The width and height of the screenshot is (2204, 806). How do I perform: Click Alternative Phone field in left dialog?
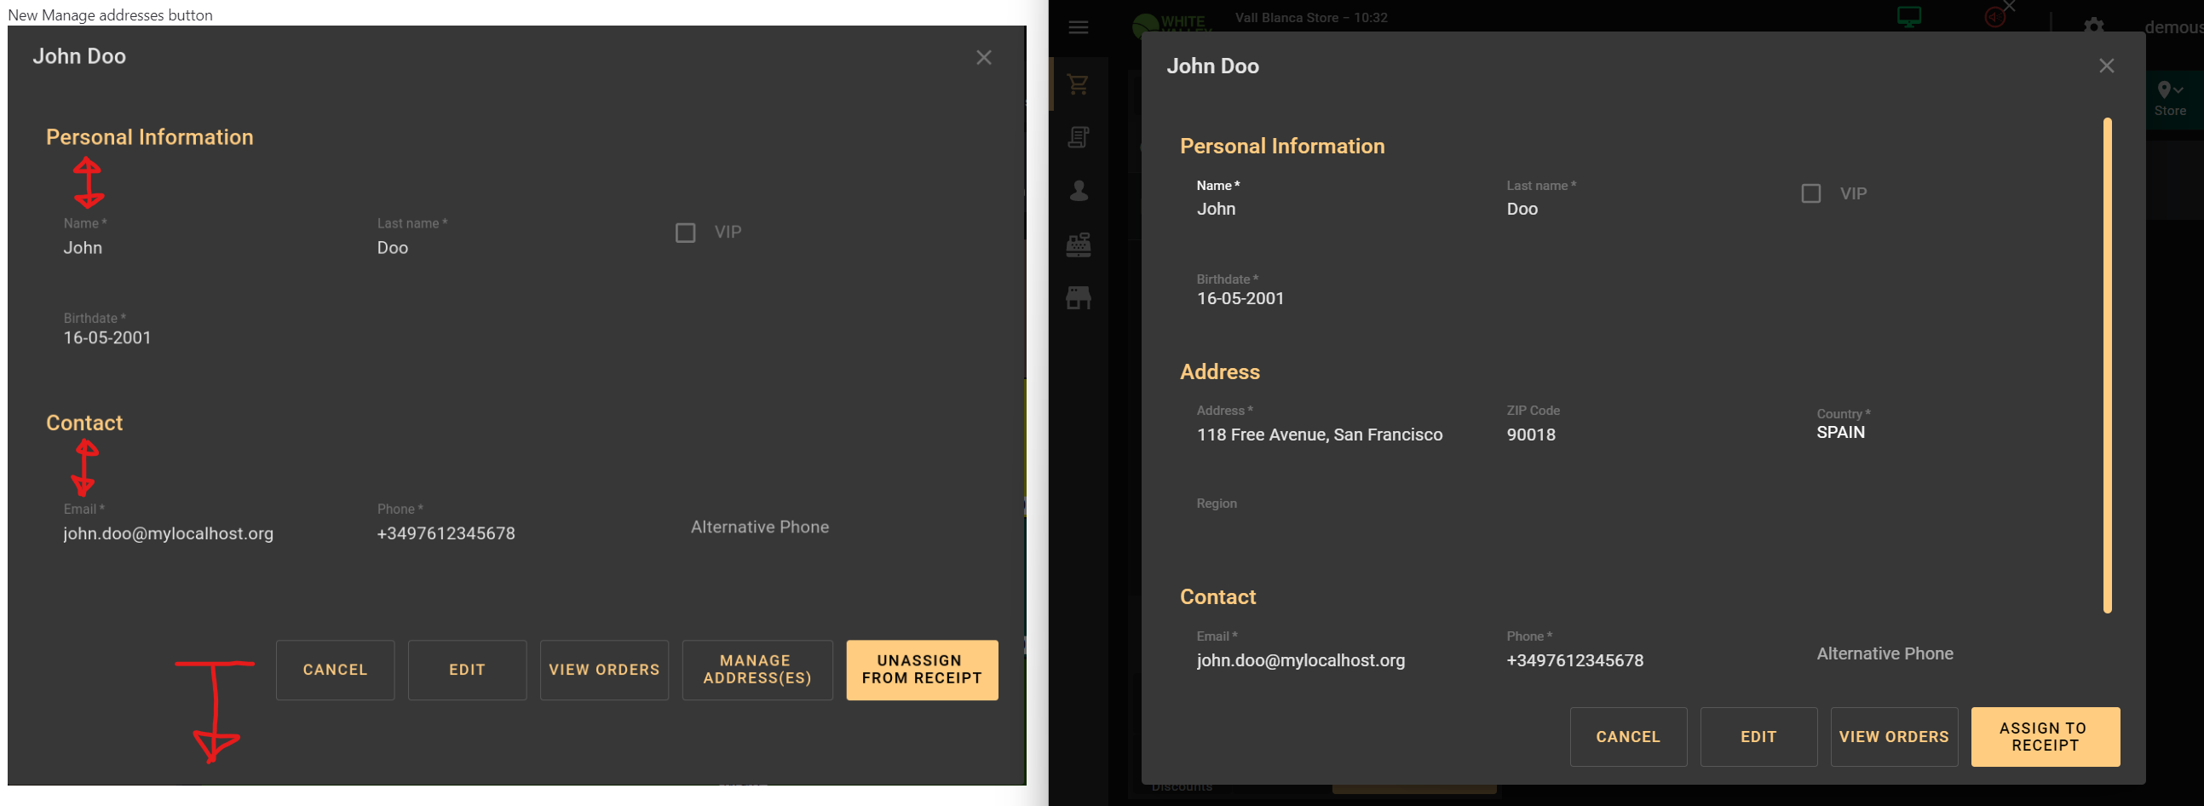click(760, 527)
